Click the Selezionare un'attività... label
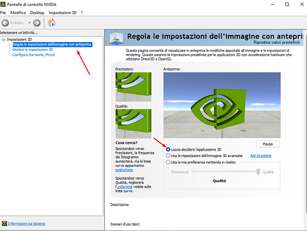 (19, 33)
